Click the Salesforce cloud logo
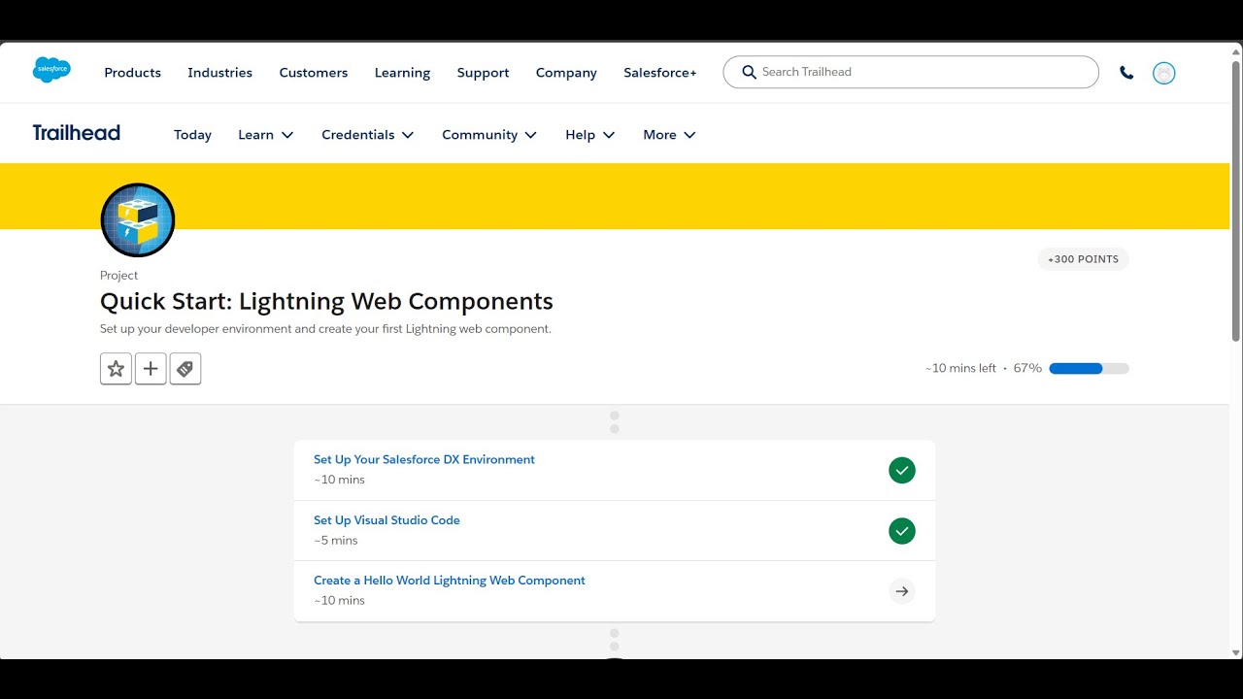Viewport: 1243px width, 699px height. (x=51, y=70)
